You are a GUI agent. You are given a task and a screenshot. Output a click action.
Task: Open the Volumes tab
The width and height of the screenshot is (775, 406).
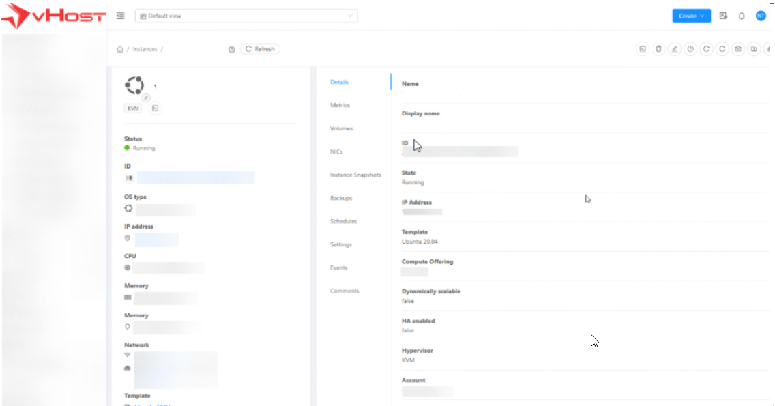point(341,128)
